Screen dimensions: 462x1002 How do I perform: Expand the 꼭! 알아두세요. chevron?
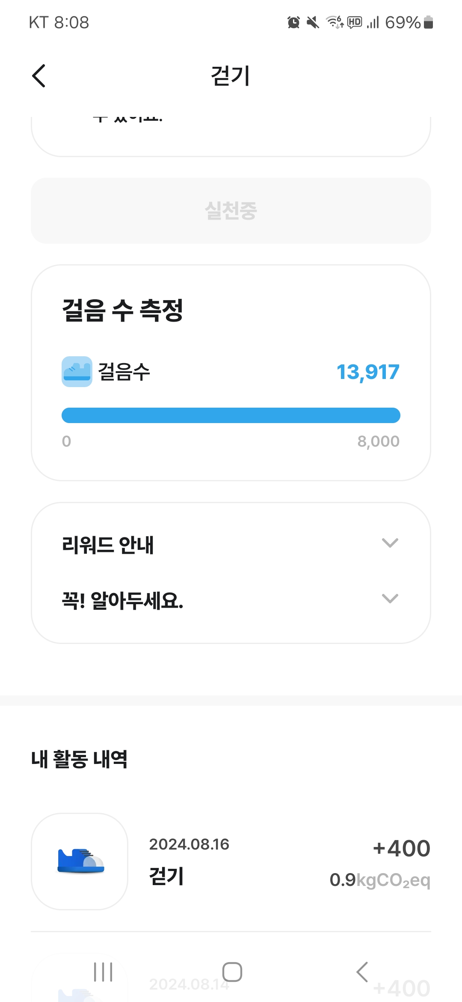[x=390, y=598]
